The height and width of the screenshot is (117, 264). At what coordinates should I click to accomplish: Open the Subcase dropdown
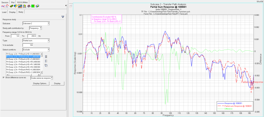(36, 23)
